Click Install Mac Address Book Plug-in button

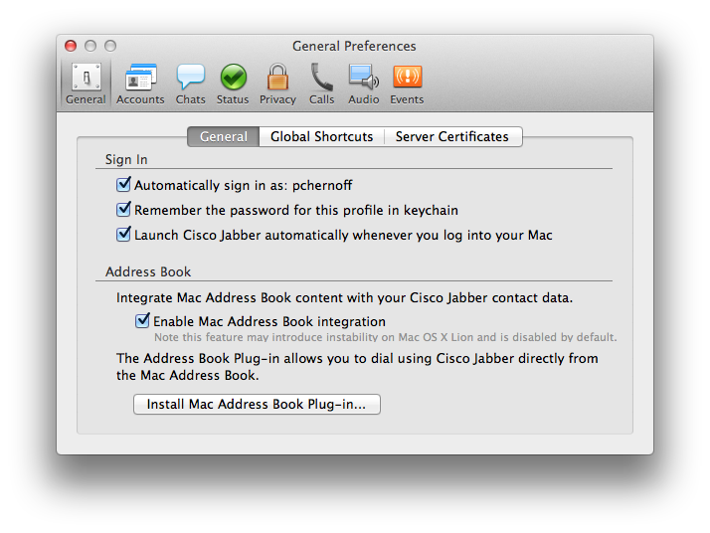click(257, 404)
